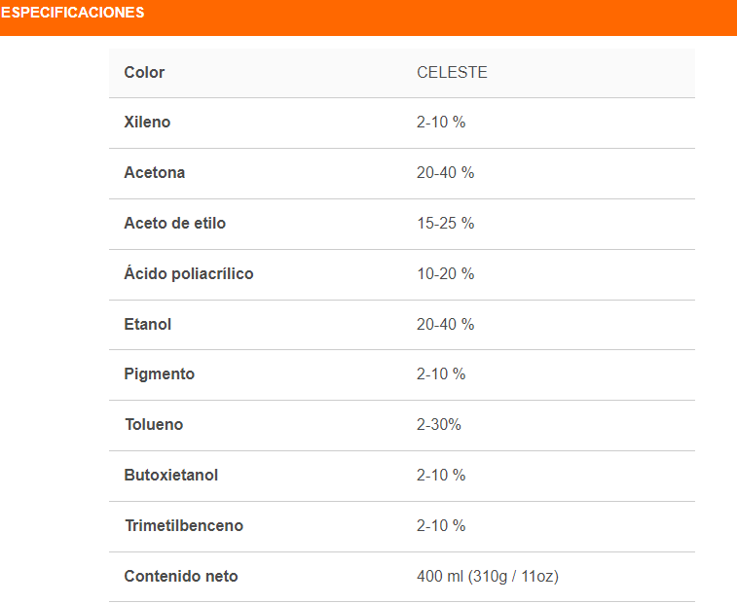Select the Tolueno row label
Image resolution: width=737 pixels, height=604 pixels.
(153, 425)
